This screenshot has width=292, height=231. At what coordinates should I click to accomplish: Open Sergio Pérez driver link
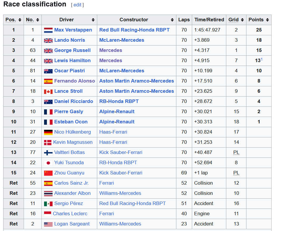click(69, 204)
